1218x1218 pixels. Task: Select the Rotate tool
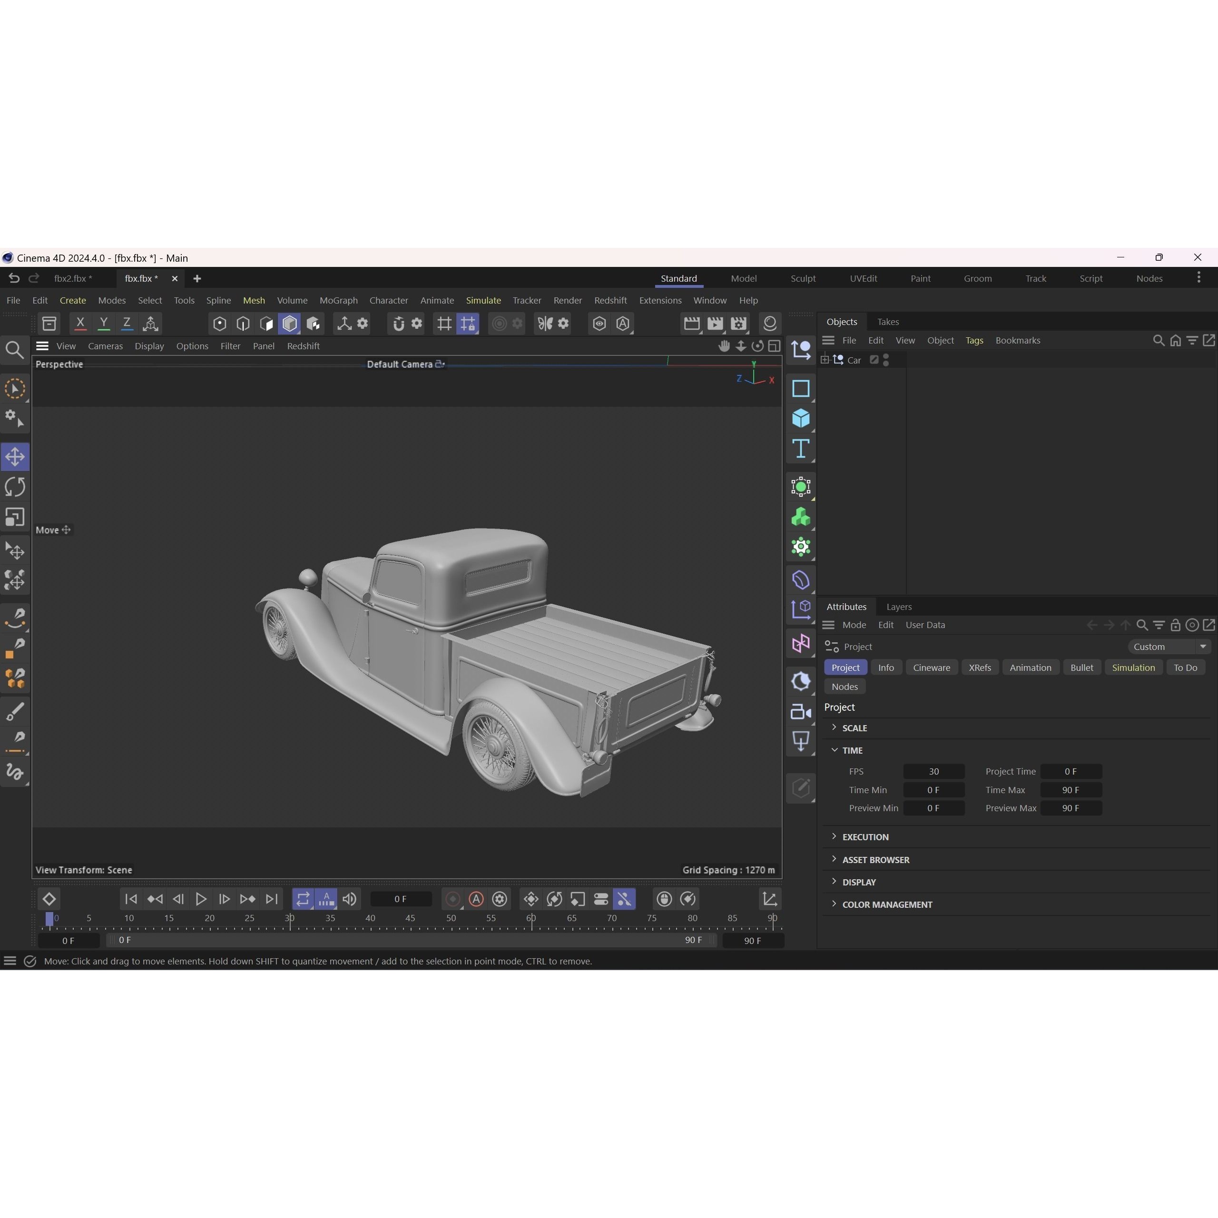pos(15,486)
